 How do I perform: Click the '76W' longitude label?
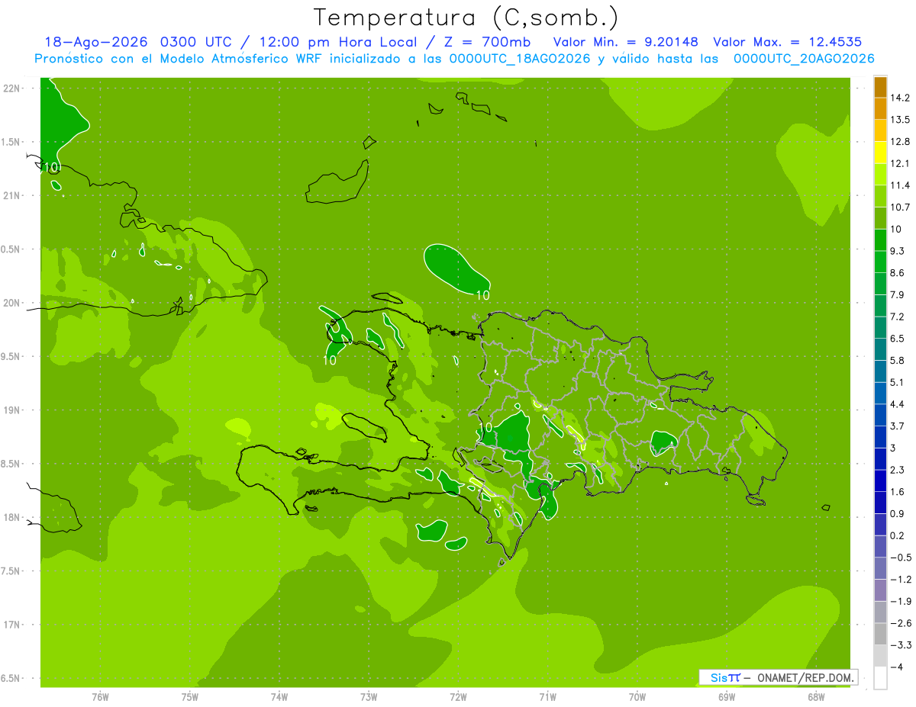[101, 697]
